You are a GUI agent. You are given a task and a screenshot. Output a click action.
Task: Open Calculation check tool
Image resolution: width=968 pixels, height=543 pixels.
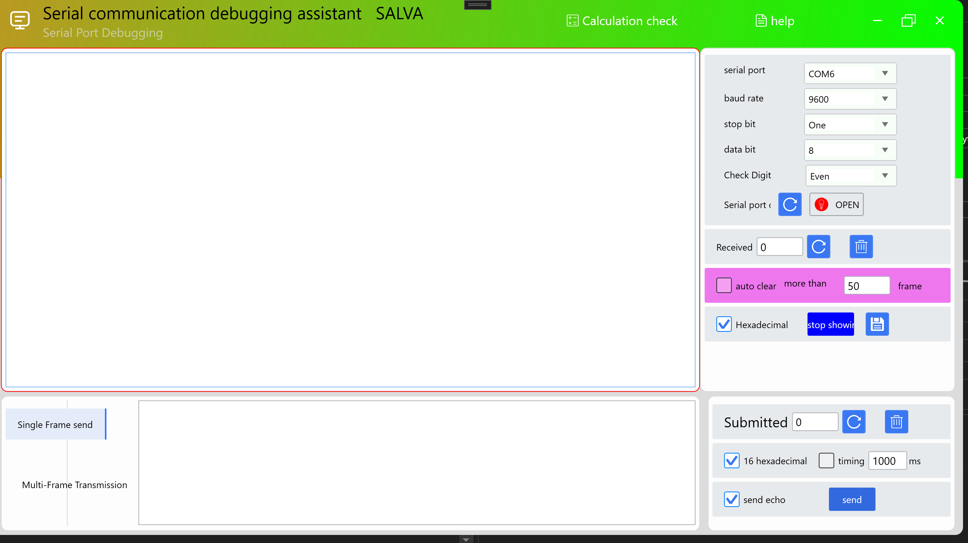(x=622, y=21)
